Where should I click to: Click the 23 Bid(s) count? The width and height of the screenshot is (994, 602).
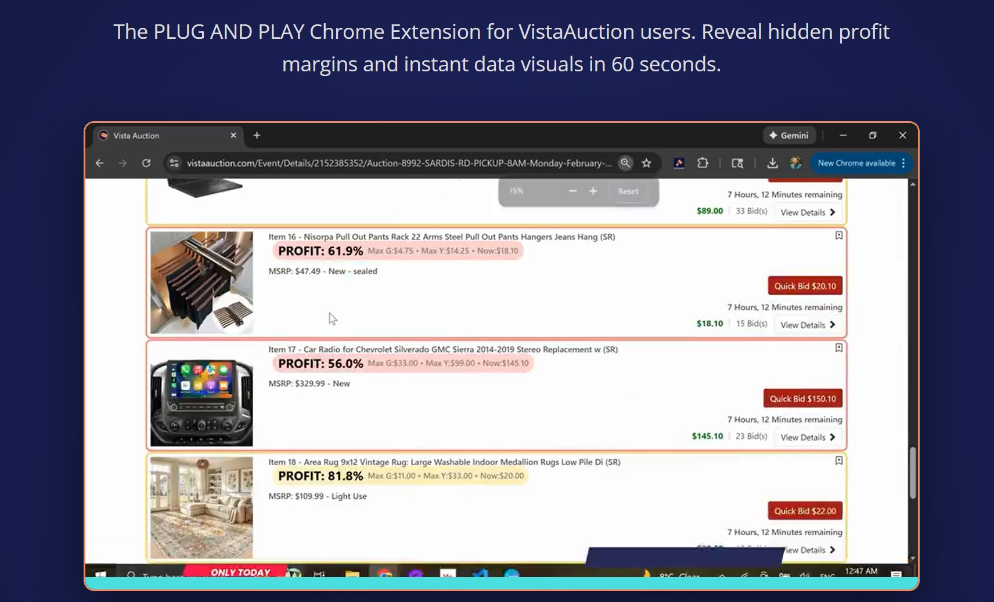coord(751,436)
